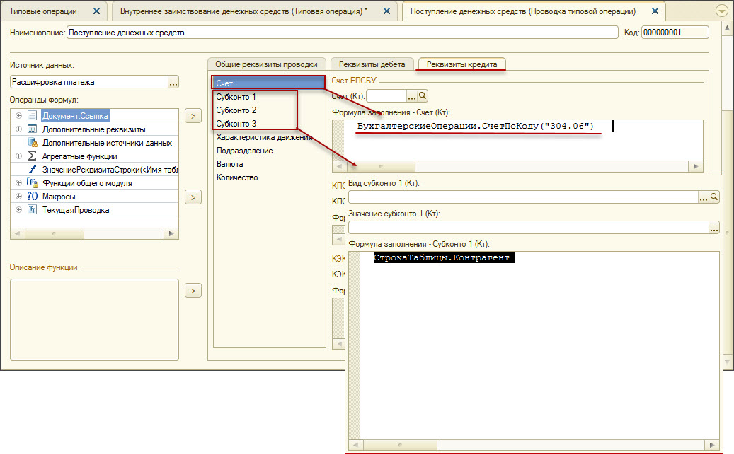
Task: Click the Значение субконто 1 (Кт) field
Action: coord(529,227)
